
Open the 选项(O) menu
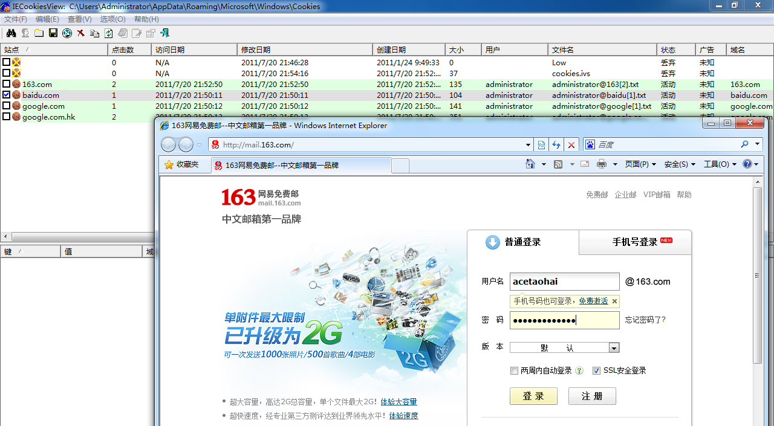(x=112, y=19)
